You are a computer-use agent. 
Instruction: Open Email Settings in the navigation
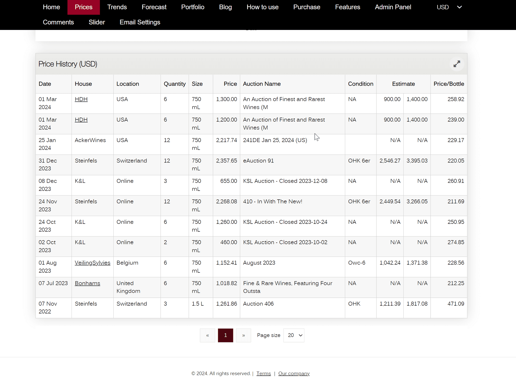tap(140, 22)
